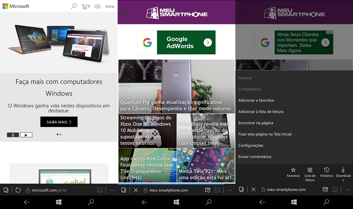Screen dimensions: 353x209
Task: Open favorites hub icon in right browser bar
Action: coord(325,189)
